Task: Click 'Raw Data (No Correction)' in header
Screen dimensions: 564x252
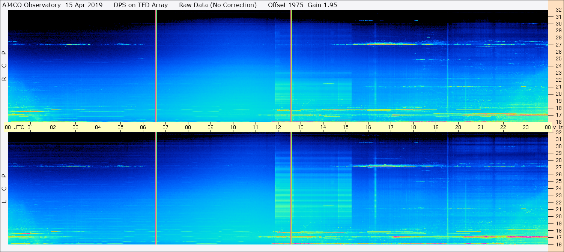Action: pos(218,5)
